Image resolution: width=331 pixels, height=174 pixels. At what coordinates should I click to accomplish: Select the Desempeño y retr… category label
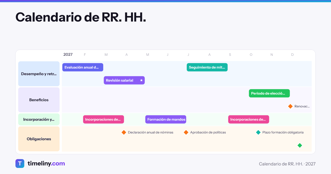[x=39, y=74]
